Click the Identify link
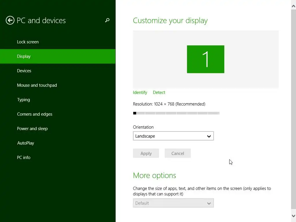The image size is (296, 222). 140,92
